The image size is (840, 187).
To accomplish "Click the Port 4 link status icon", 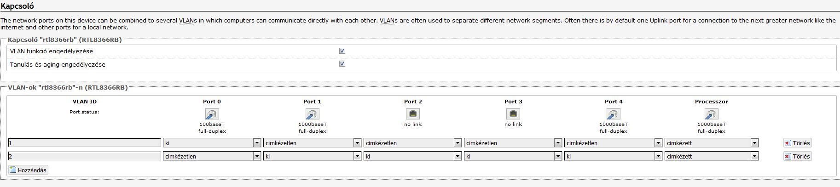I will pyautogui.click(x=613, y=114).
